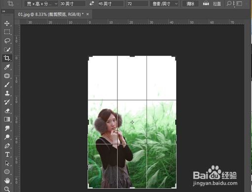Grab the top-center crop edge handle

pos(132,56)
